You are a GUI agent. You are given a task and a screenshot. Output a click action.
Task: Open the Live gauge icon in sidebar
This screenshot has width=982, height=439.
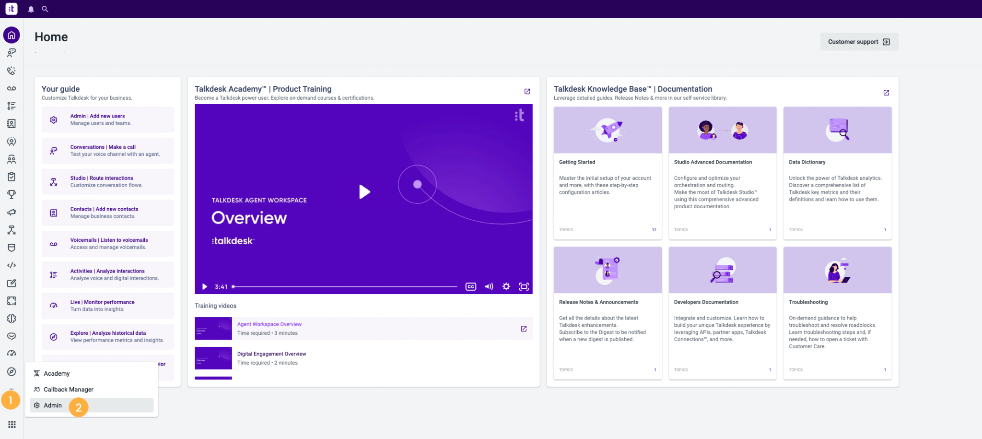tap(12, 354)
